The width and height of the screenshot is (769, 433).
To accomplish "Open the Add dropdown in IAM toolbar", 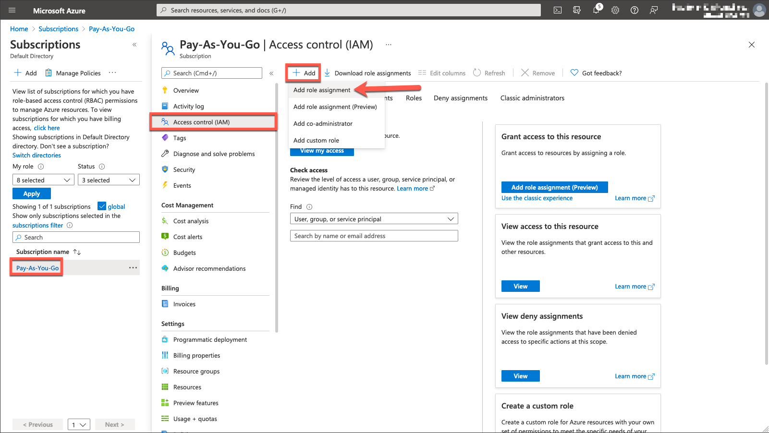I will (x=304, y=73).
